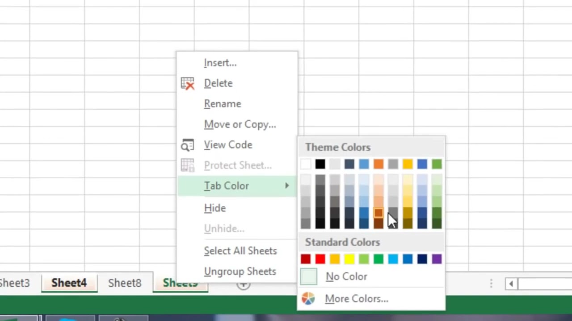Screen dimensions: 572x321
Task: Switch to the Sheet3 tab
Action: tap(15, 283)
